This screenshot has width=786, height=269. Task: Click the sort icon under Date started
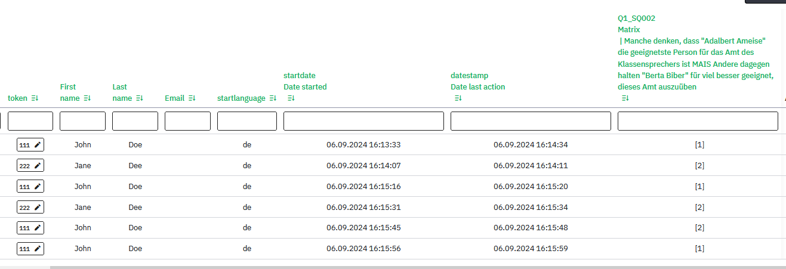pos(291,98)
